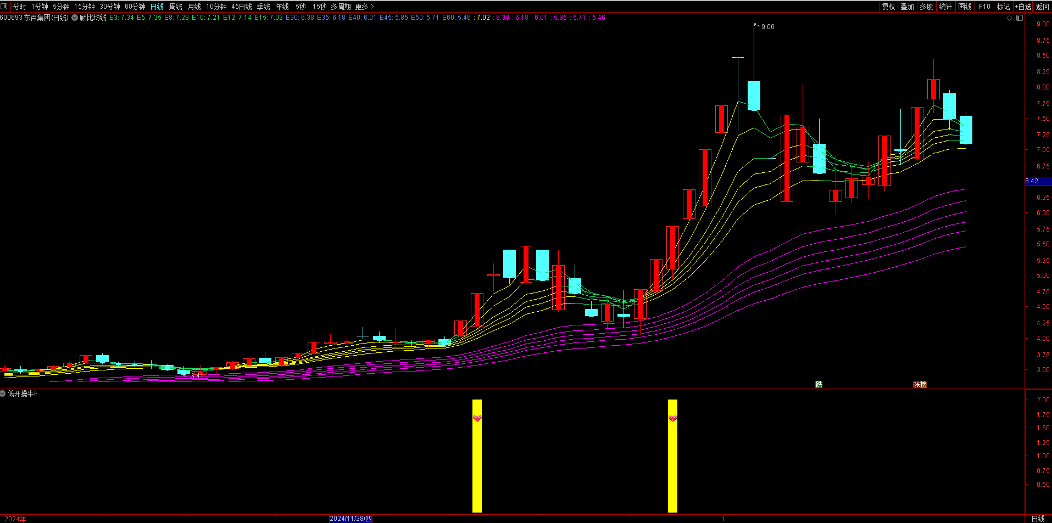Click the E30: 6.38 moving average value
Screen dimensions: 1052x523
300,18
